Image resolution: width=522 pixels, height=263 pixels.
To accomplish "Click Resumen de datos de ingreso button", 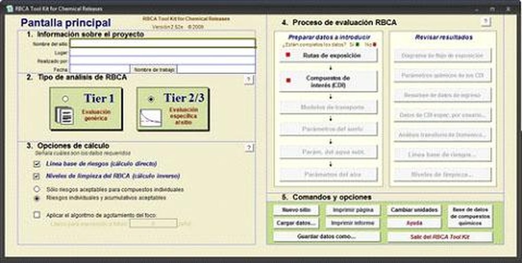I will click(443, 95).
